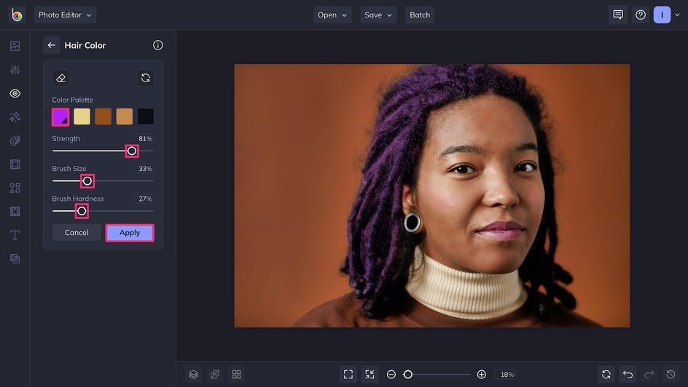Click the invert selection icon in Hair Color
Screen dimensions: 688x387
(146, 78)
